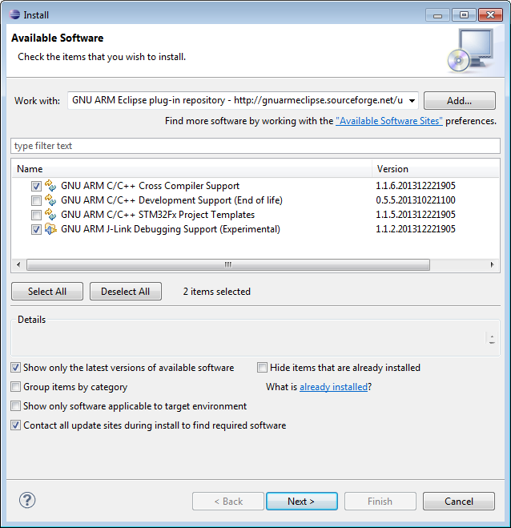511x528 pixels.
Task: Uncheck GNU ARM C/C++ Cross Compiler Support
Action: tap(36, 186)
